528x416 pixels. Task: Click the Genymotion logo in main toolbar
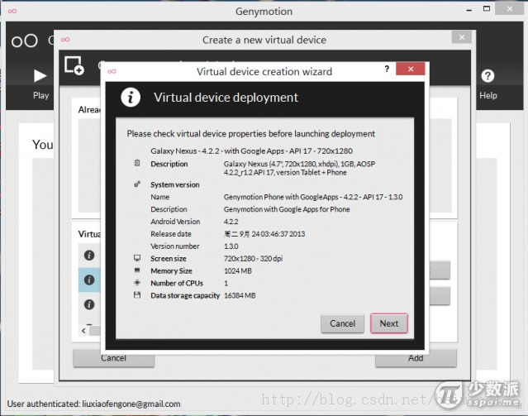tap(25, 41)
